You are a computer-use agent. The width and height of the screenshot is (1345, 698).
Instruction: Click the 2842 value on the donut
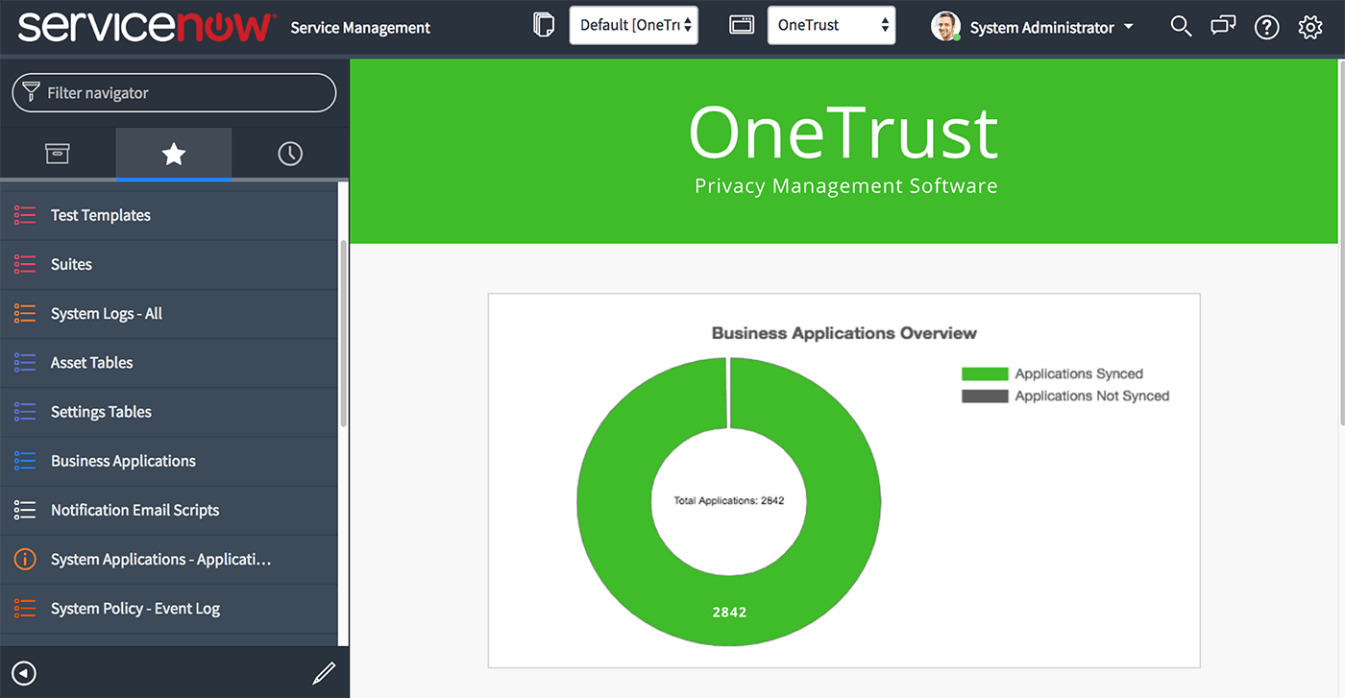pyautogui.click(x=729, y=612)
